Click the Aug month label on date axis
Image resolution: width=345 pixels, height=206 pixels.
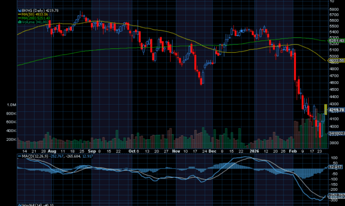pos(52,151)
